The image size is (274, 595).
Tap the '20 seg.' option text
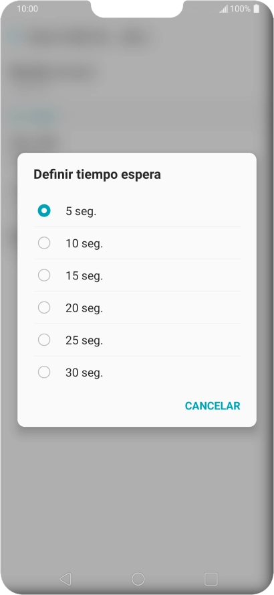(x=84, y=308)
